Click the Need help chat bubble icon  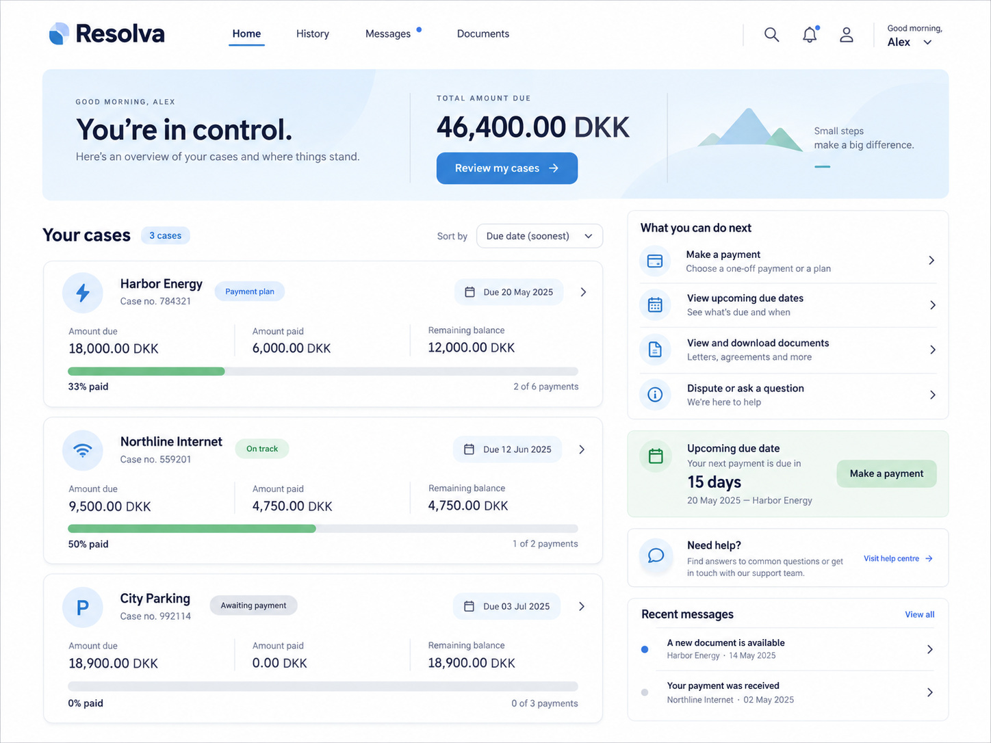click(x=656, y=556)
